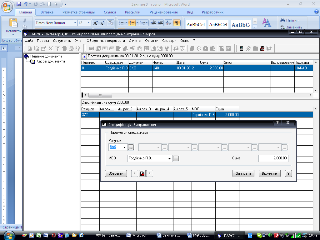320x240 pixels.
Task: Click the Cut scissors icon in Word clipboard group
Action: (x=25, y=20)
